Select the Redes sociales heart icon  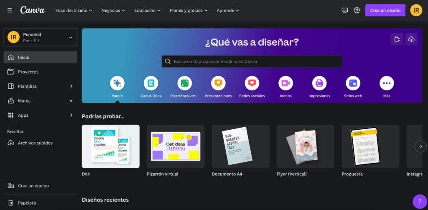pos(252,83)
